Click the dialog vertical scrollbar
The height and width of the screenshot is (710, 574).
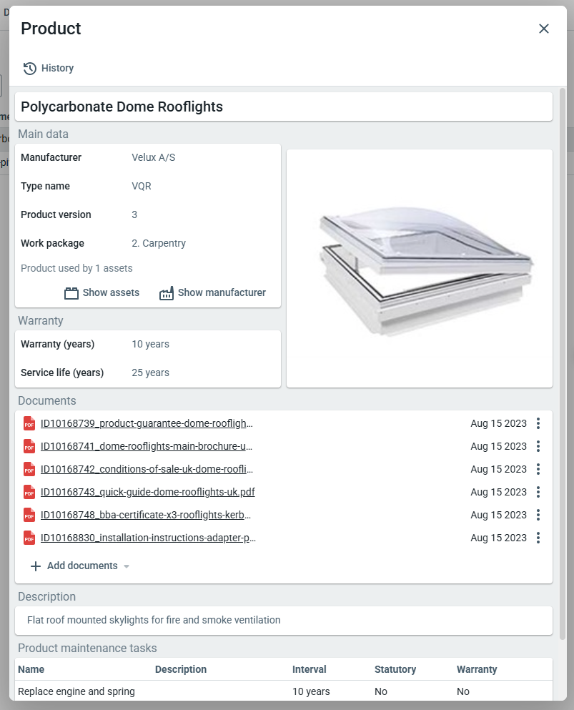pos(562,358)
